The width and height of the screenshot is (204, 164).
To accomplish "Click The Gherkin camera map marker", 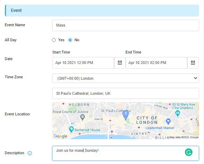I will (178, 113).
